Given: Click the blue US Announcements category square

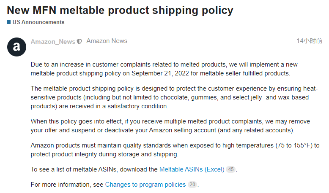Looking at the screenshot, I should pyautogui.click(x=8, y=22).
